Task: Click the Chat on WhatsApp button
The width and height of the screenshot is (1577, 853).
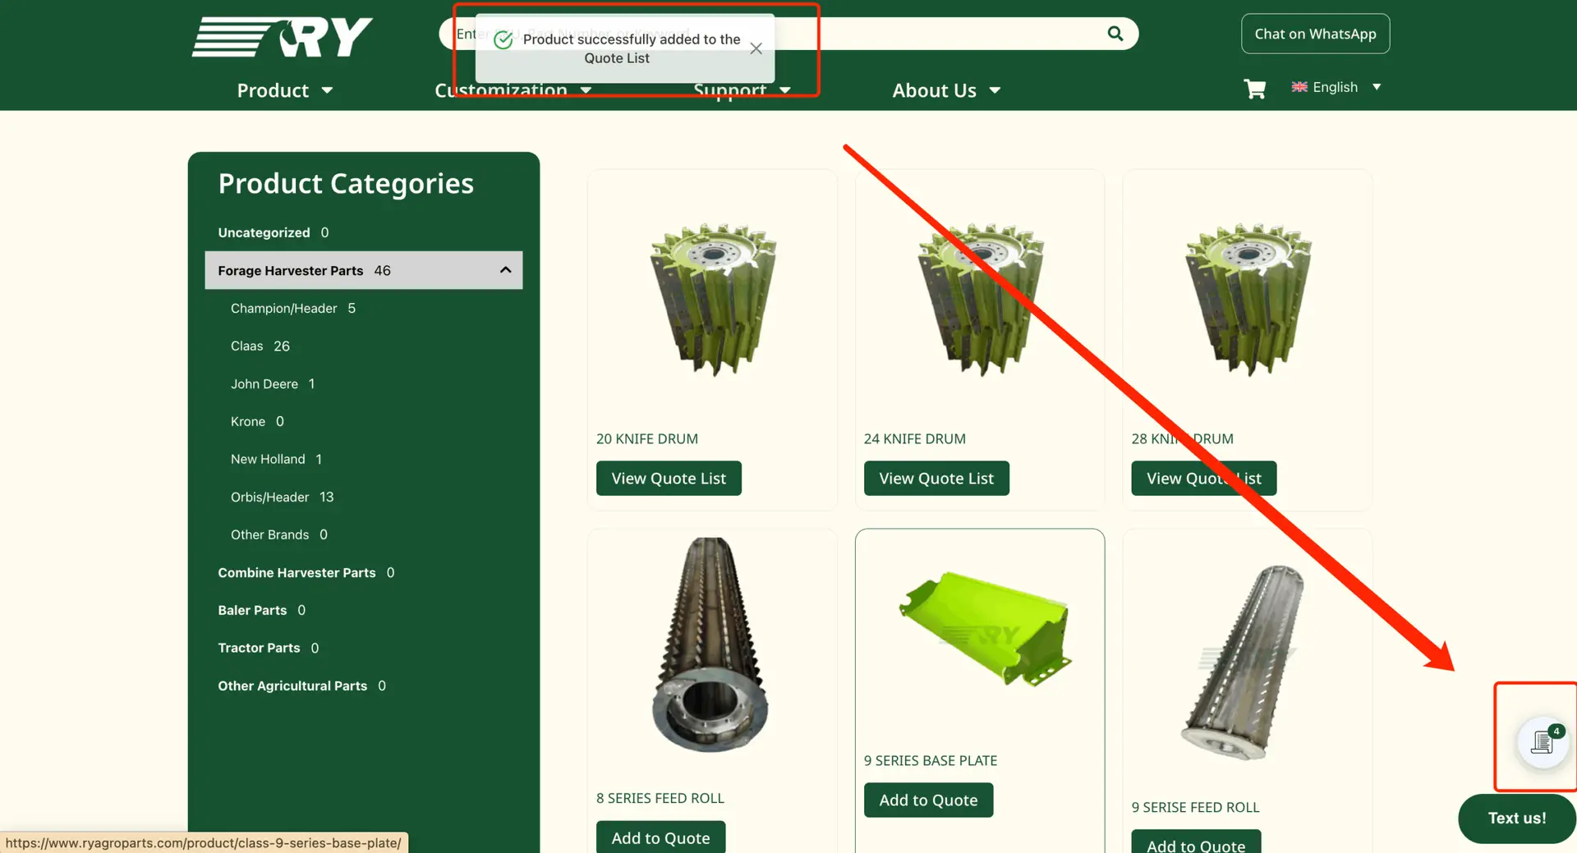Action: (1314, 34)
